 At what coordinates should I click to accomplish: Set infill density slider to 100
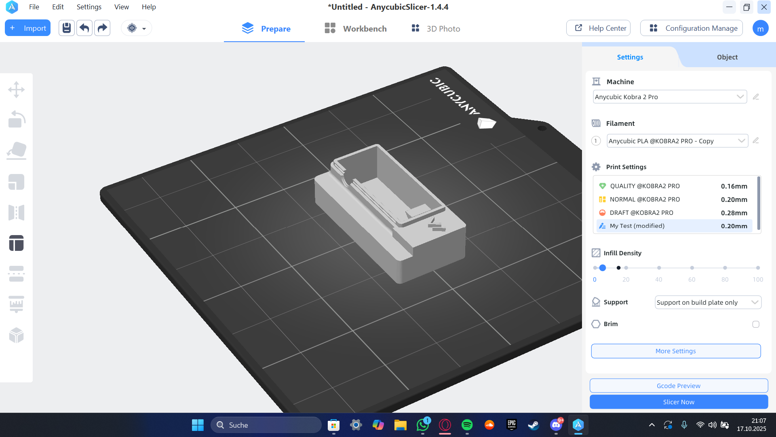click(x=758, y=268)
